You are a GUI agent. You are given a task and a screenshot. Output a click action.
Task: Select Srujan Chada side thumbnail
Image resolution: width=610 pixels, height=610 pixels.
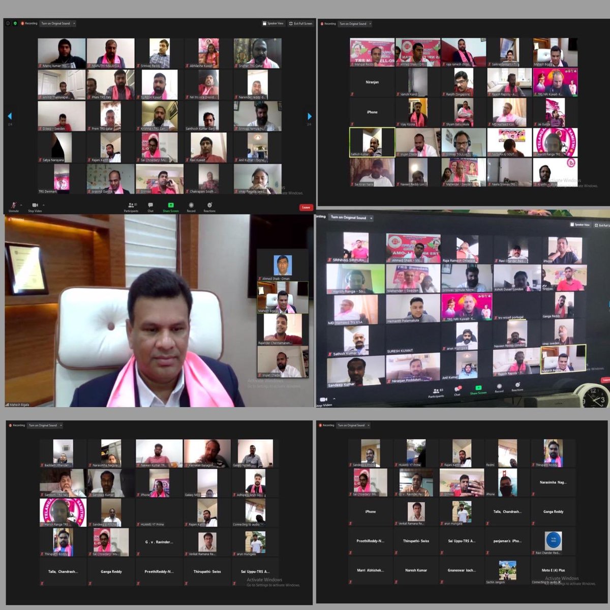point(283,362)
